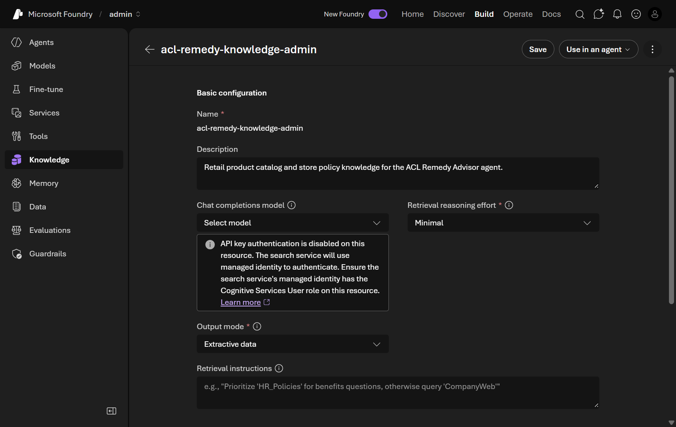
Task: Open Services in the sidebar
Action: 64,113
